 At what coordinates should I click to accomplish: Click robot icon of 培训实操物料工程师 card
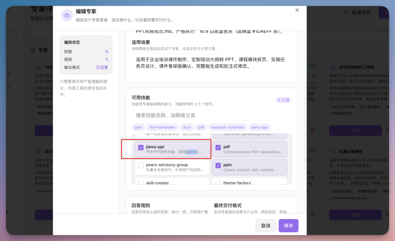[x=333, y=67]
